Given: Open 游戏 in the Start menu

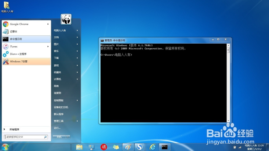Looking at the screenshot, I should [x=66, y=66].
